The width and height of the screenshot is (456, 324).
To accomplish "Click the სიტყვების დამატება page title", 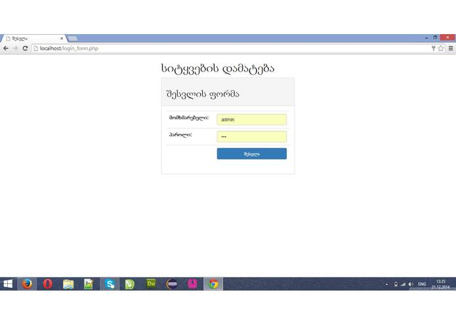I will (x=218, y=69).
